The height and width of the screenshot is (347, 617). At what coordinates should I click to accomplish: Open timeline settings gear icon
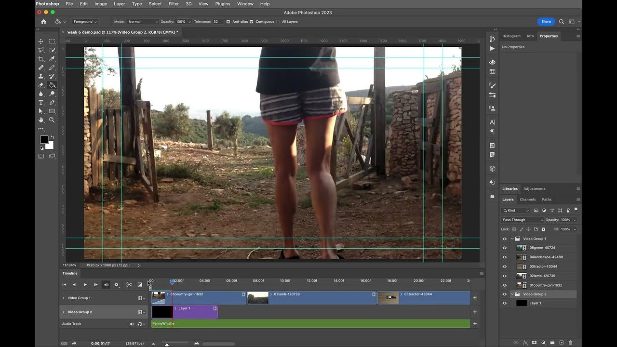(116, 284)
